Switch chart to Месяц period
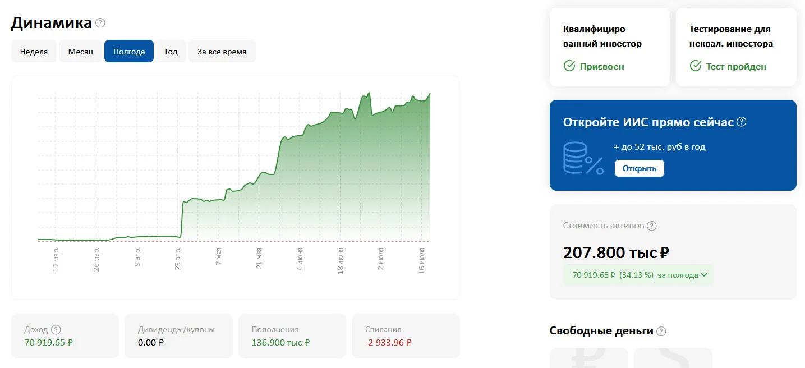The image size is (805, 368). [x=80, y=52]
